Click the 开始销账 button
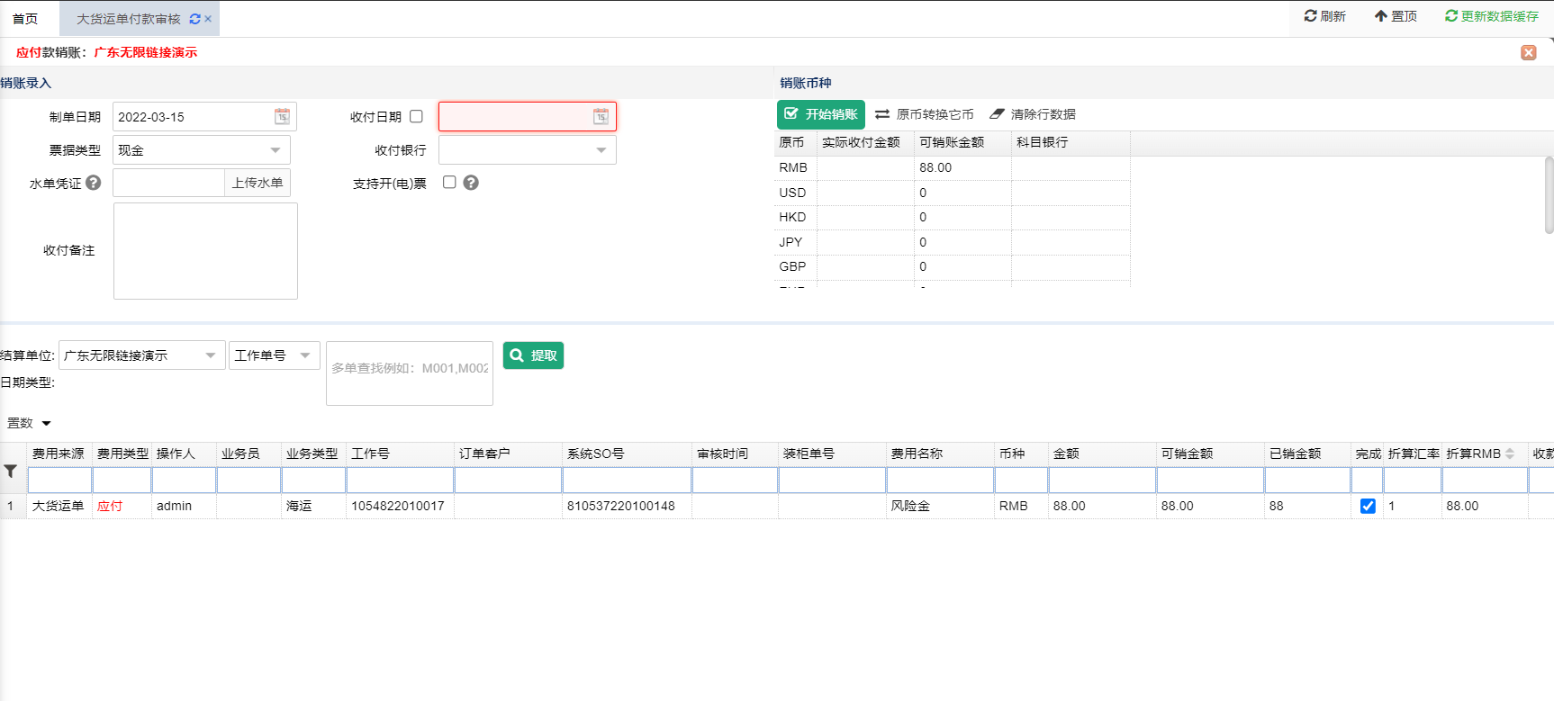 point(820,114)
